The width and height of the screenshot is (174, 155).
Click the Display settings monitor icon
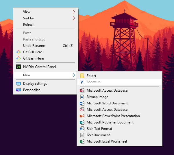click(x=18, y=84)
